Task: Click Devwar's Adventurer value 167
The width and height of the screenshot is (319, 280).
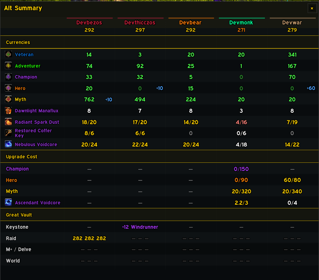Action: (292, 66)
